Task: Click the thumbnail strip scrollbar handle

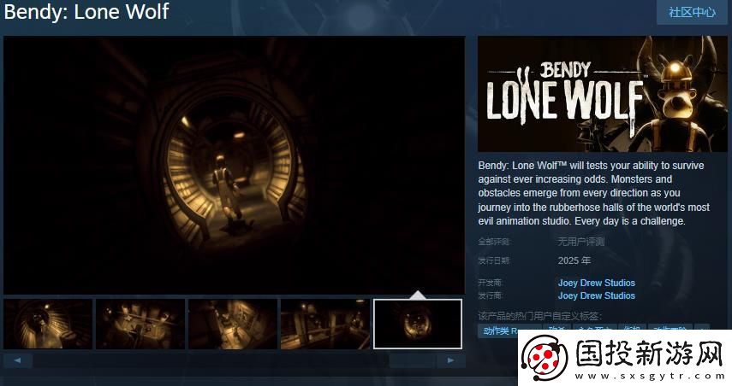Action: 412,360
